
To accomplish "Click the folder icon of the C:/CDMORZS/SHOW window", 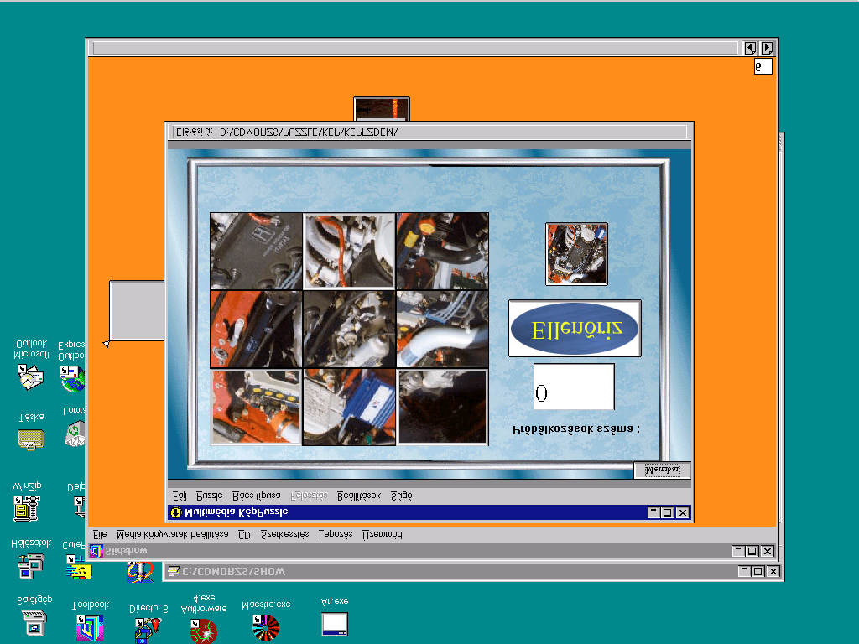I will click(x=173, y=572).
